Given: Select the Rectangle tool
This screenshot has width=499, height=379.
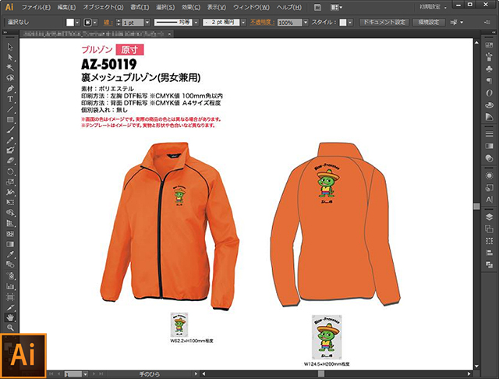Looking at the screenshot, I should tap(9, 119).
